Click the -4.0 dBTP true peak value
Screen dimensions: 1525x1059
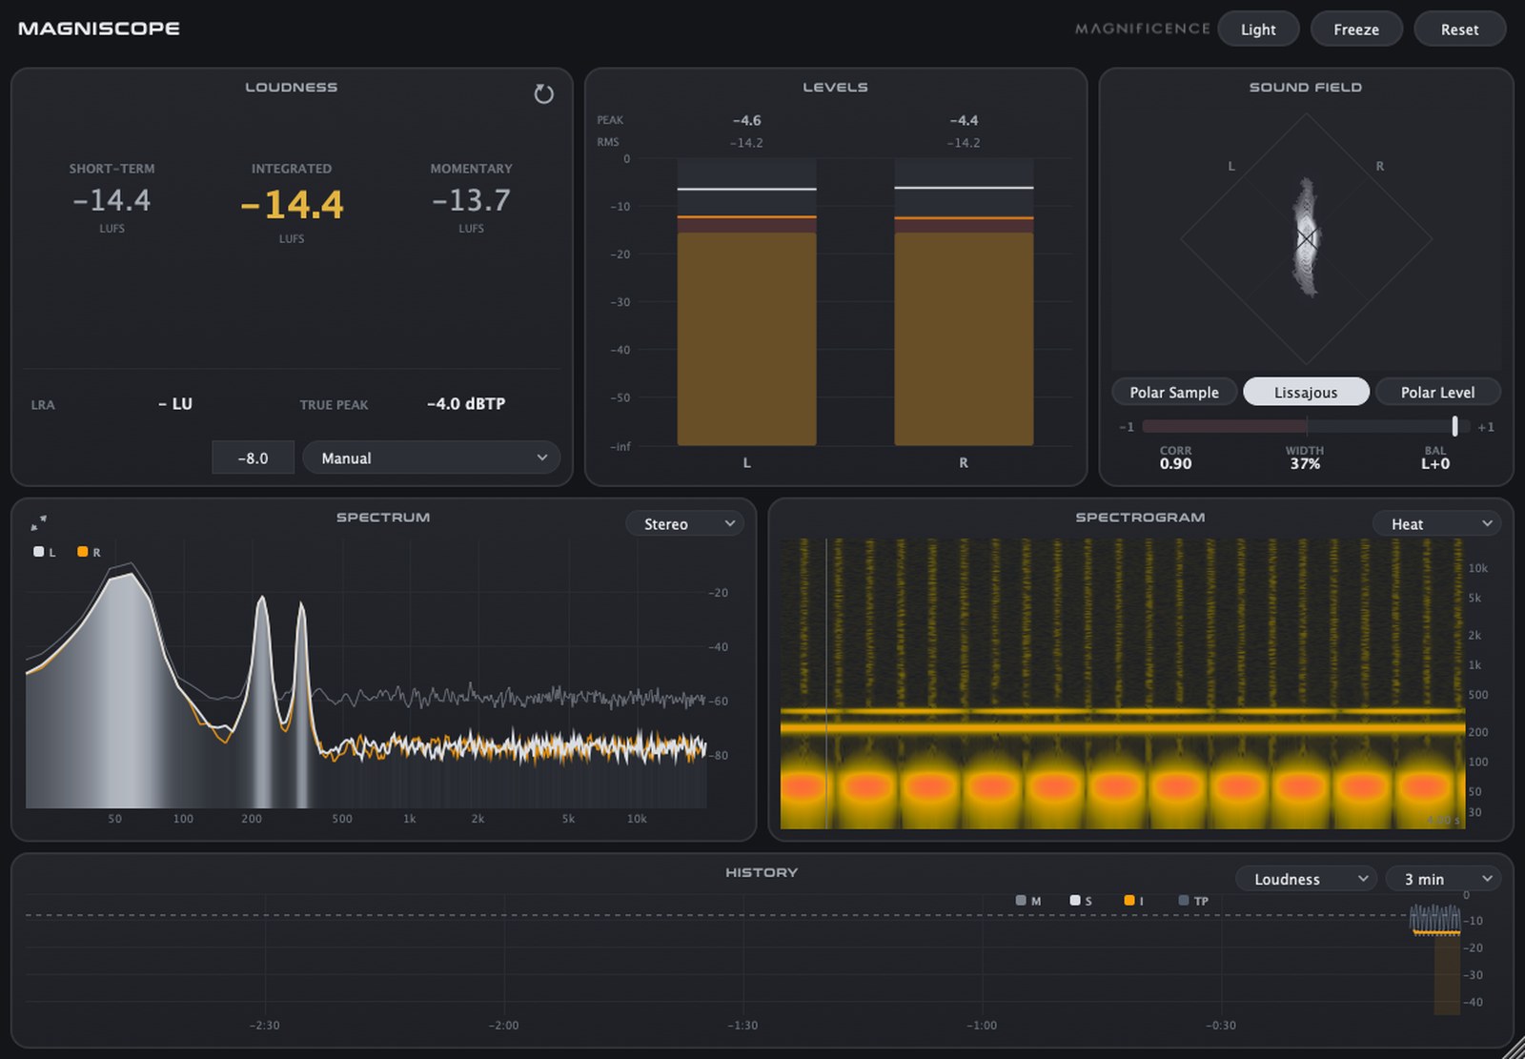(x=466, y=403)
